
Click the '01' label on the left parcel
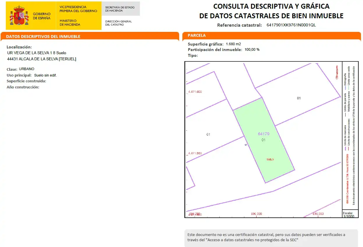(208, 135)
